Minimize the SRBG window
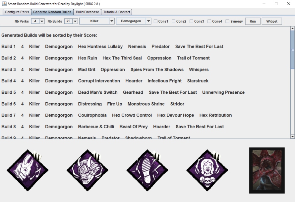Screen dimensions: 295x202 264,4
